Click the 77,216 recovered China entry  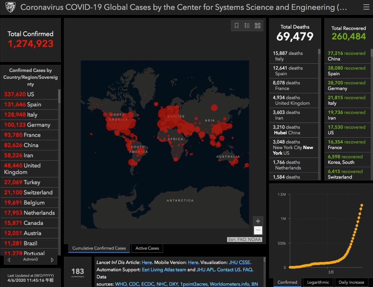click(x=348, y=56)
